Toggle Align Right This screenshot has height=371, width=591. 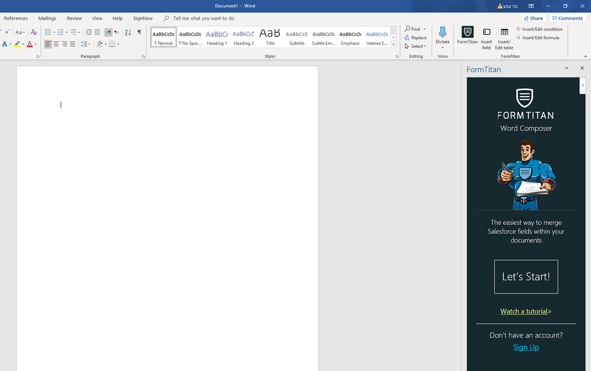(x=65, y=44)
